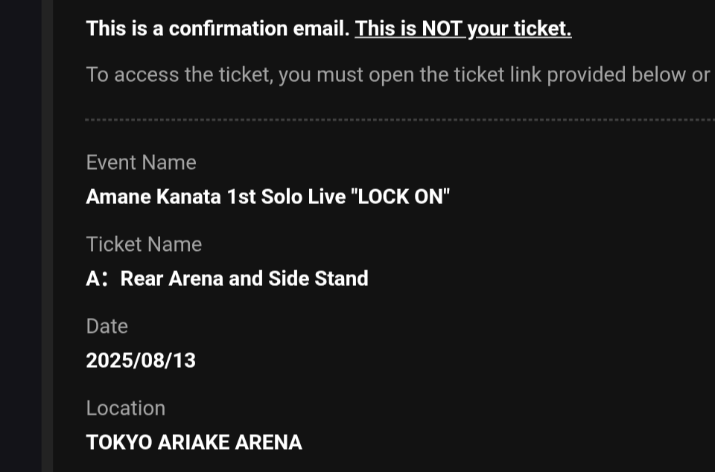Click the gray vertical border strip left of email
The image size is (715, 472).
point(47,236)
